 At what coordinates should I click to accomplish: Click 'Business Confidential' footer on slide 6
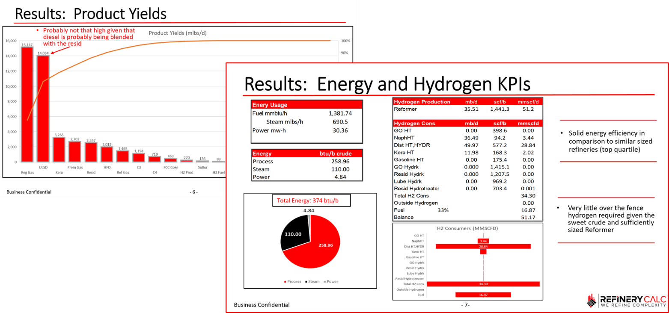[29, 192]
